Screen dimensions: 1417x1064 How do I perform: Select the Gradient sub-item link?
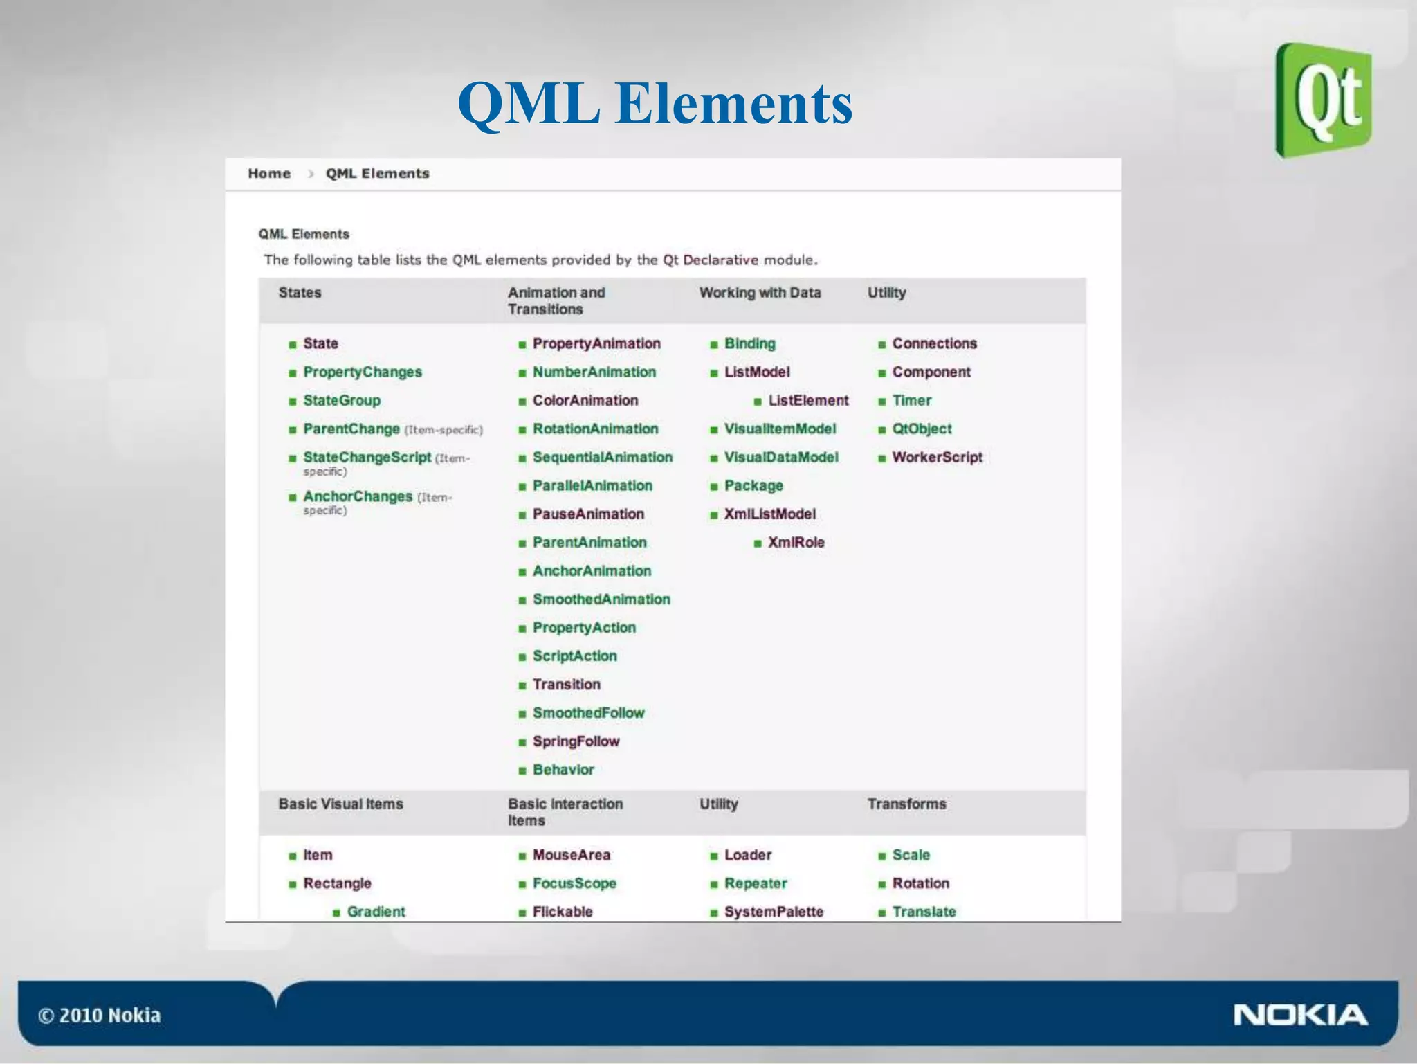point(376,912)
